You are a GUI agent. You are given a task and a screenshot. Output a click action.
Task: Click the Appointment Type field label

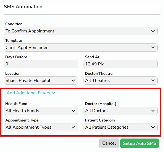(22, 120)
